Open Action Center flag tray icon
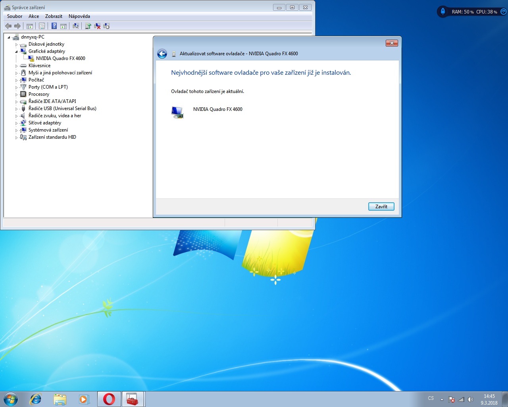Viewport: 508px width, 407px height. [452, 399]
